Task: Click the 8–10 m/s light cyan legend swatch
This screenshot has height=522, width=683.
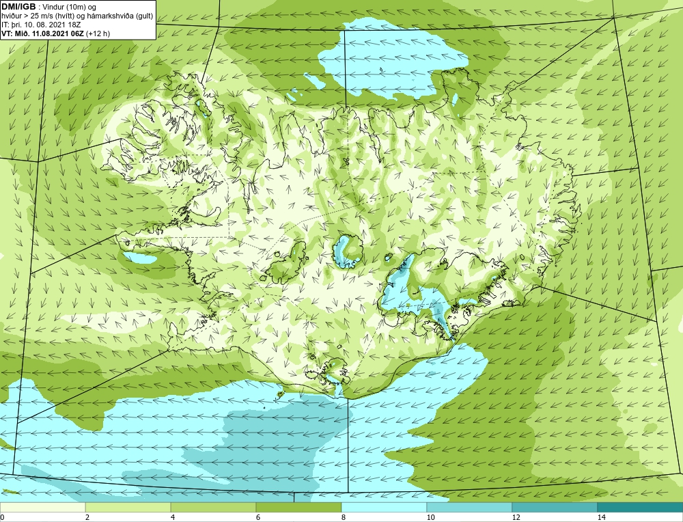Action: click(x=384, y=507)
